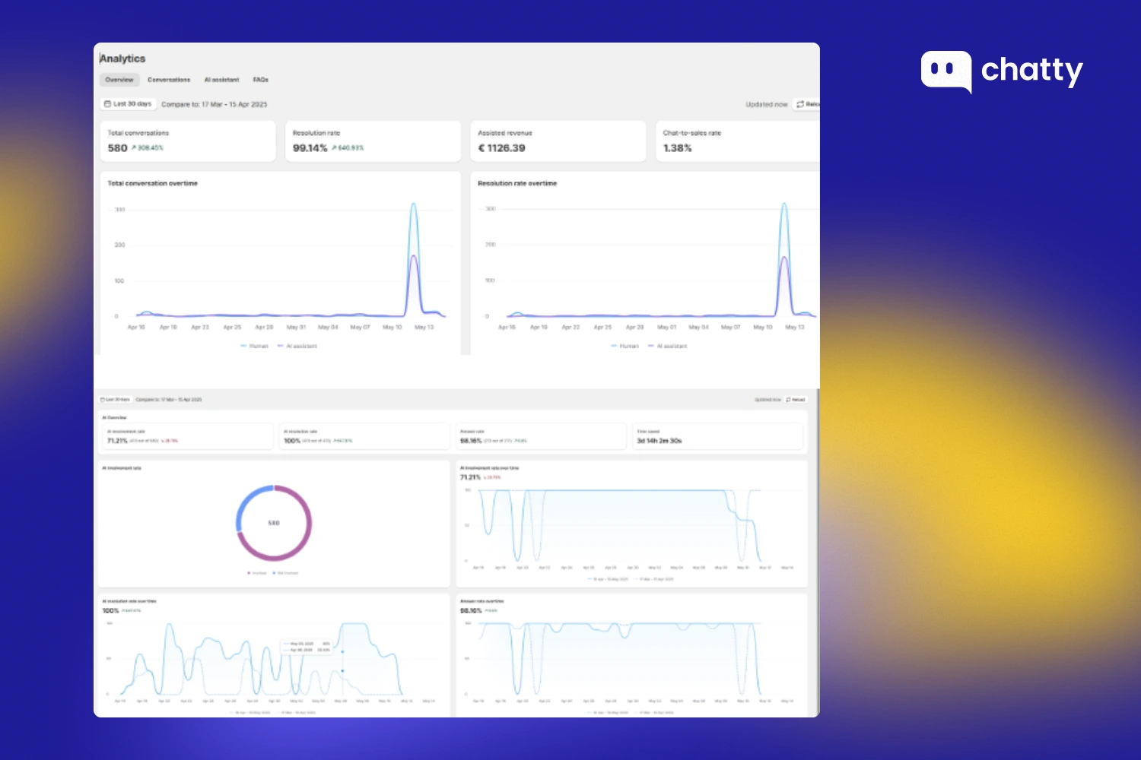Open the Last 30 days picker above AI Overview
The image size is (1141, 760).
116,400
